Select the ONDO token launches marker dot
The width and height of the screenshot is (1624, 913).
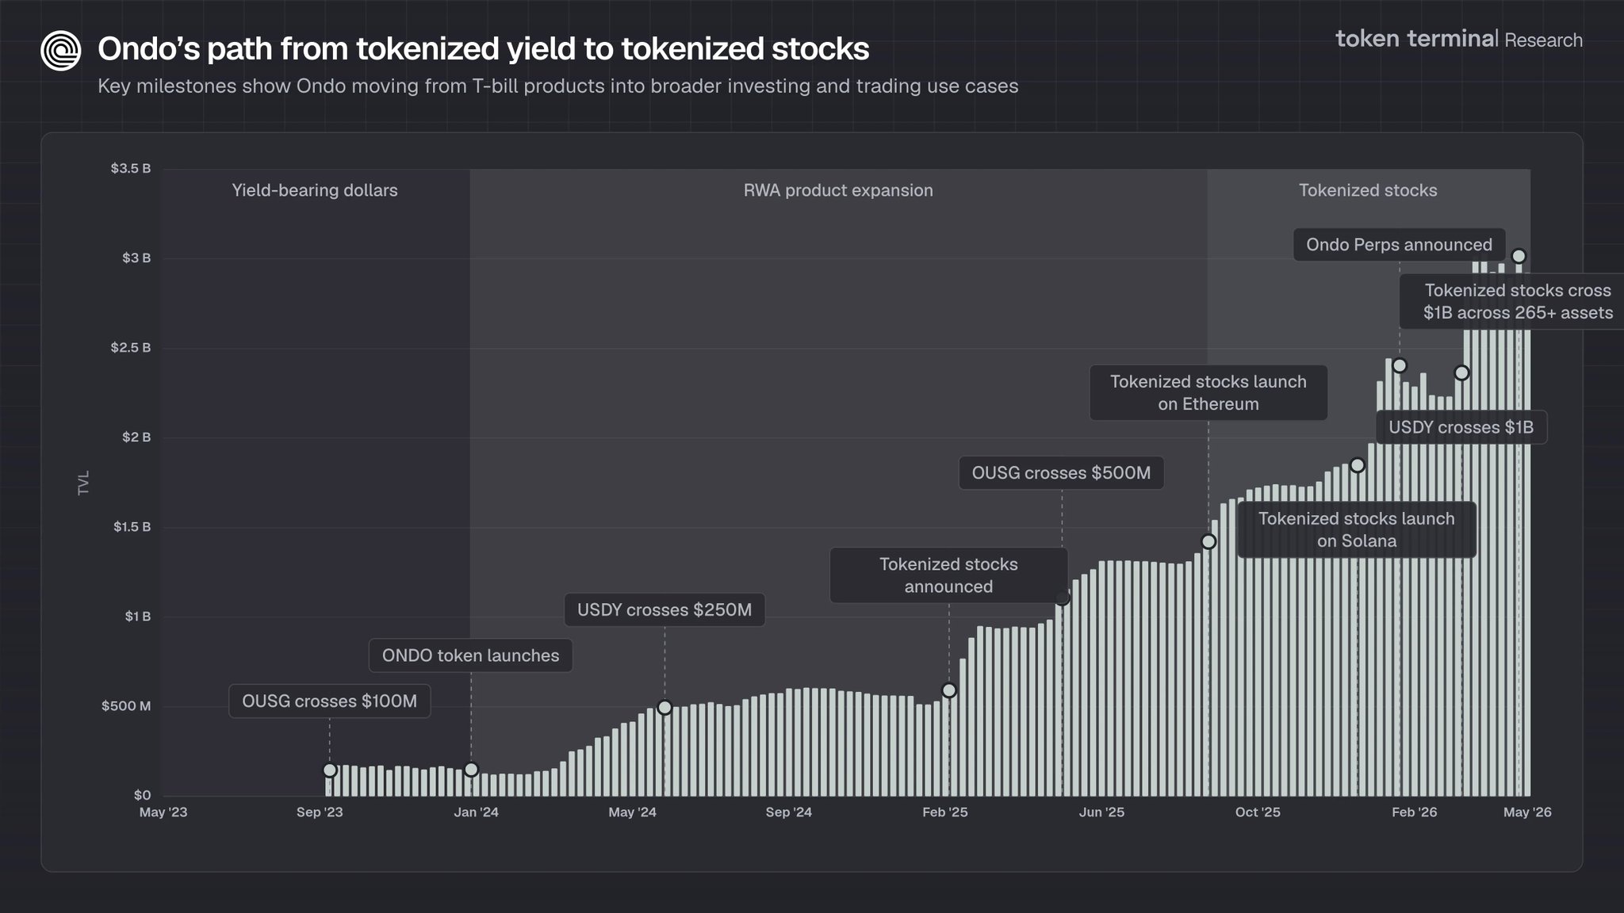coord(471,770)
